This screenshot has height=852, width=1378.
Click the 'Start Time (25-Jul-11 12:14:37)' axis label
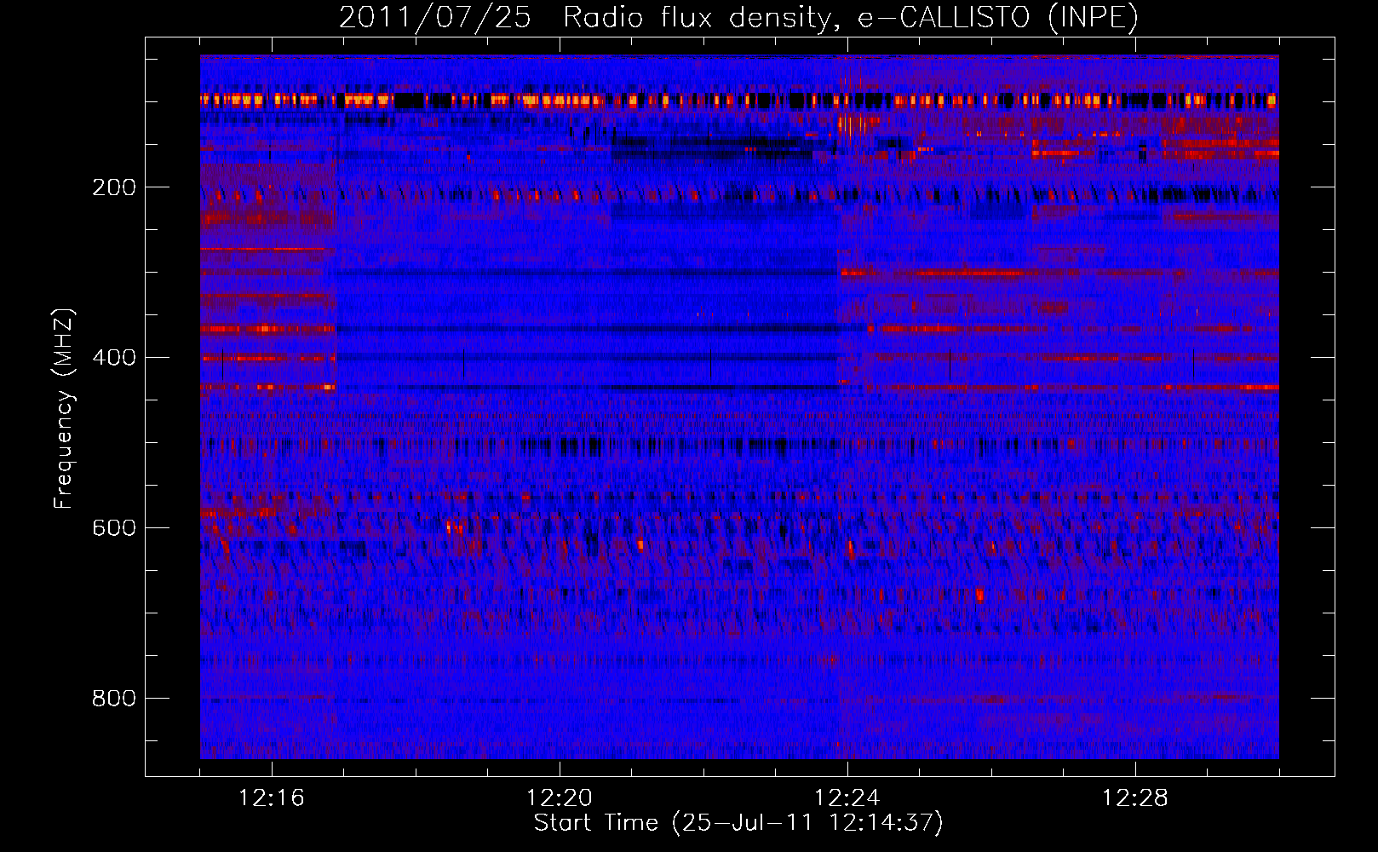pyautogui.click(x=738, y=823)
